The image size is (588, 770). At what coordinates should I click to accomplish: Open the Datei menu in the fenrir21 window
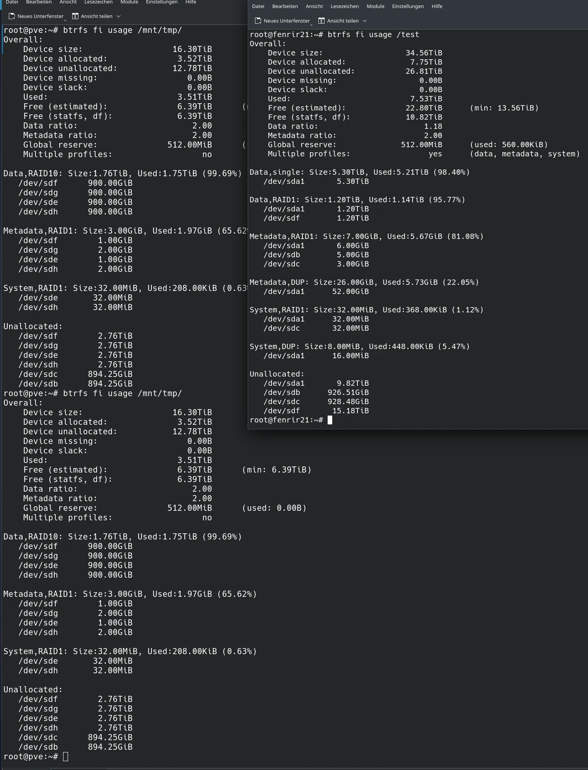(x=258, y=6)
